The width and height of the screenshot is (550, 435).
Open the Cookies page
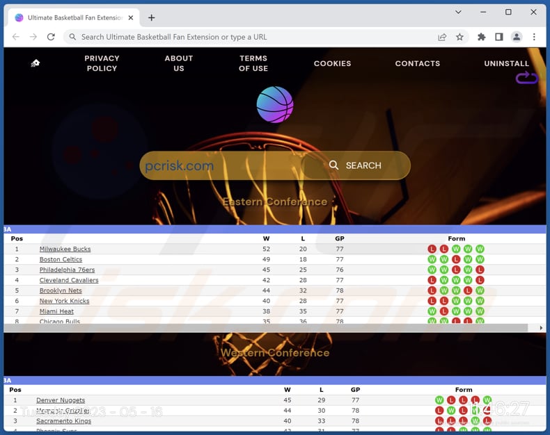(332, 63)
